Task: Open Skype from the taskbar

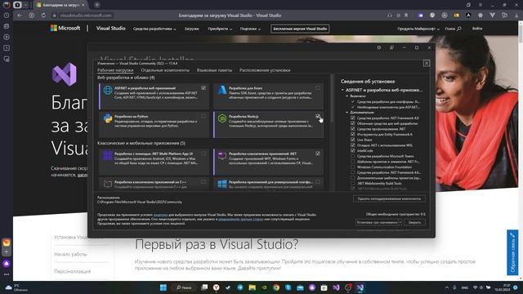Action: click(288, 287)
